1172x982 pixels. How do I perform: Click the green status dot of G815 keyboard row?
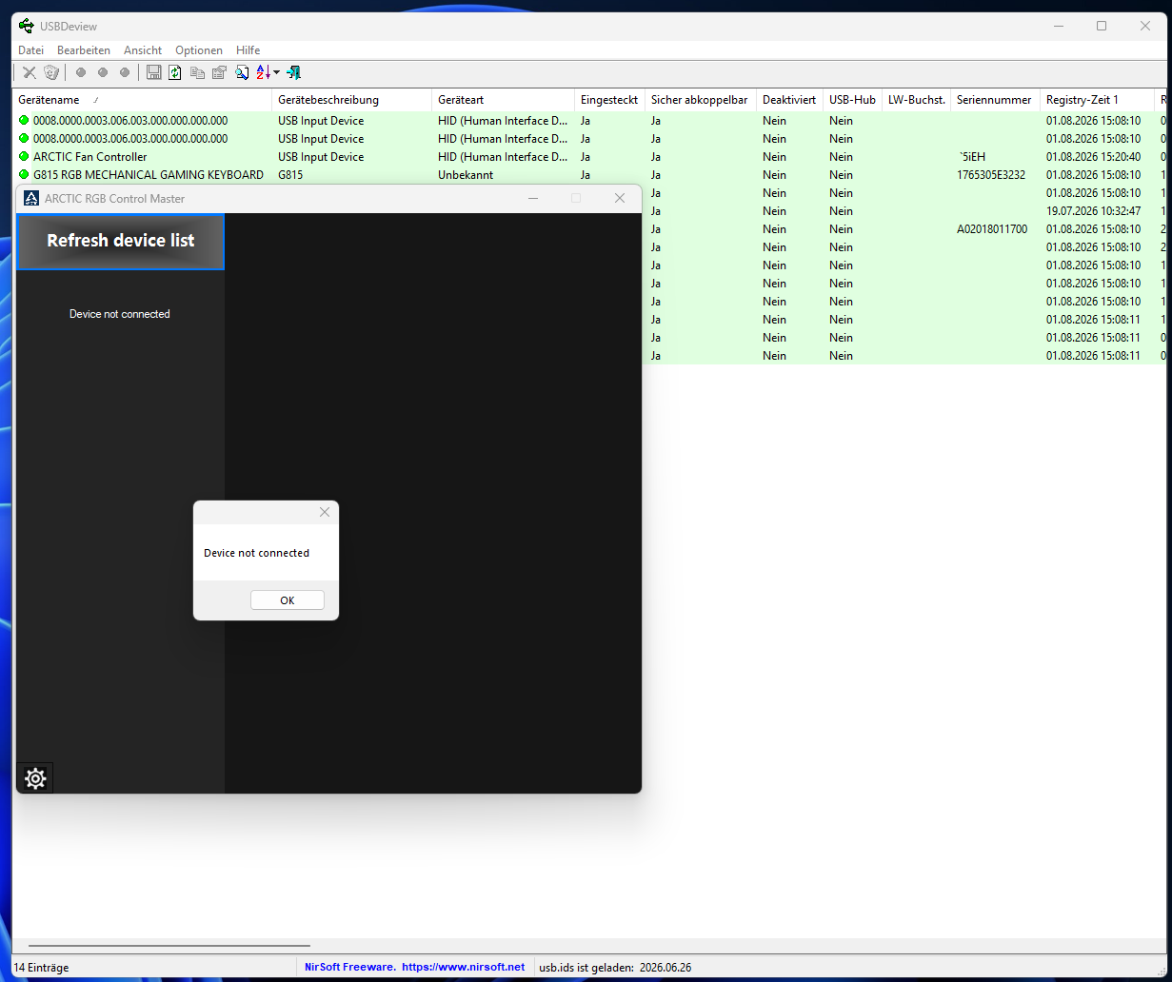coord(24,175)
